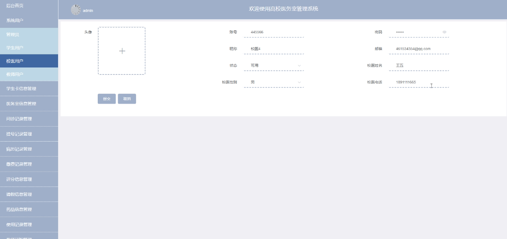Click the 校医电话 label
This screenshot has width=507, height=239.
(375, 82)
